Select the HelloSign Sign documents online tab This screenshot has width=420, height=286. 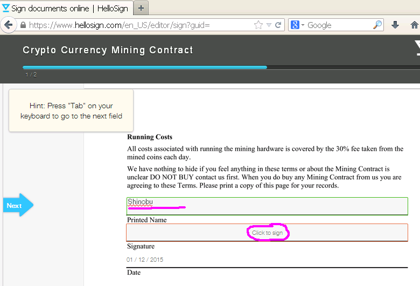pos(66,8)
